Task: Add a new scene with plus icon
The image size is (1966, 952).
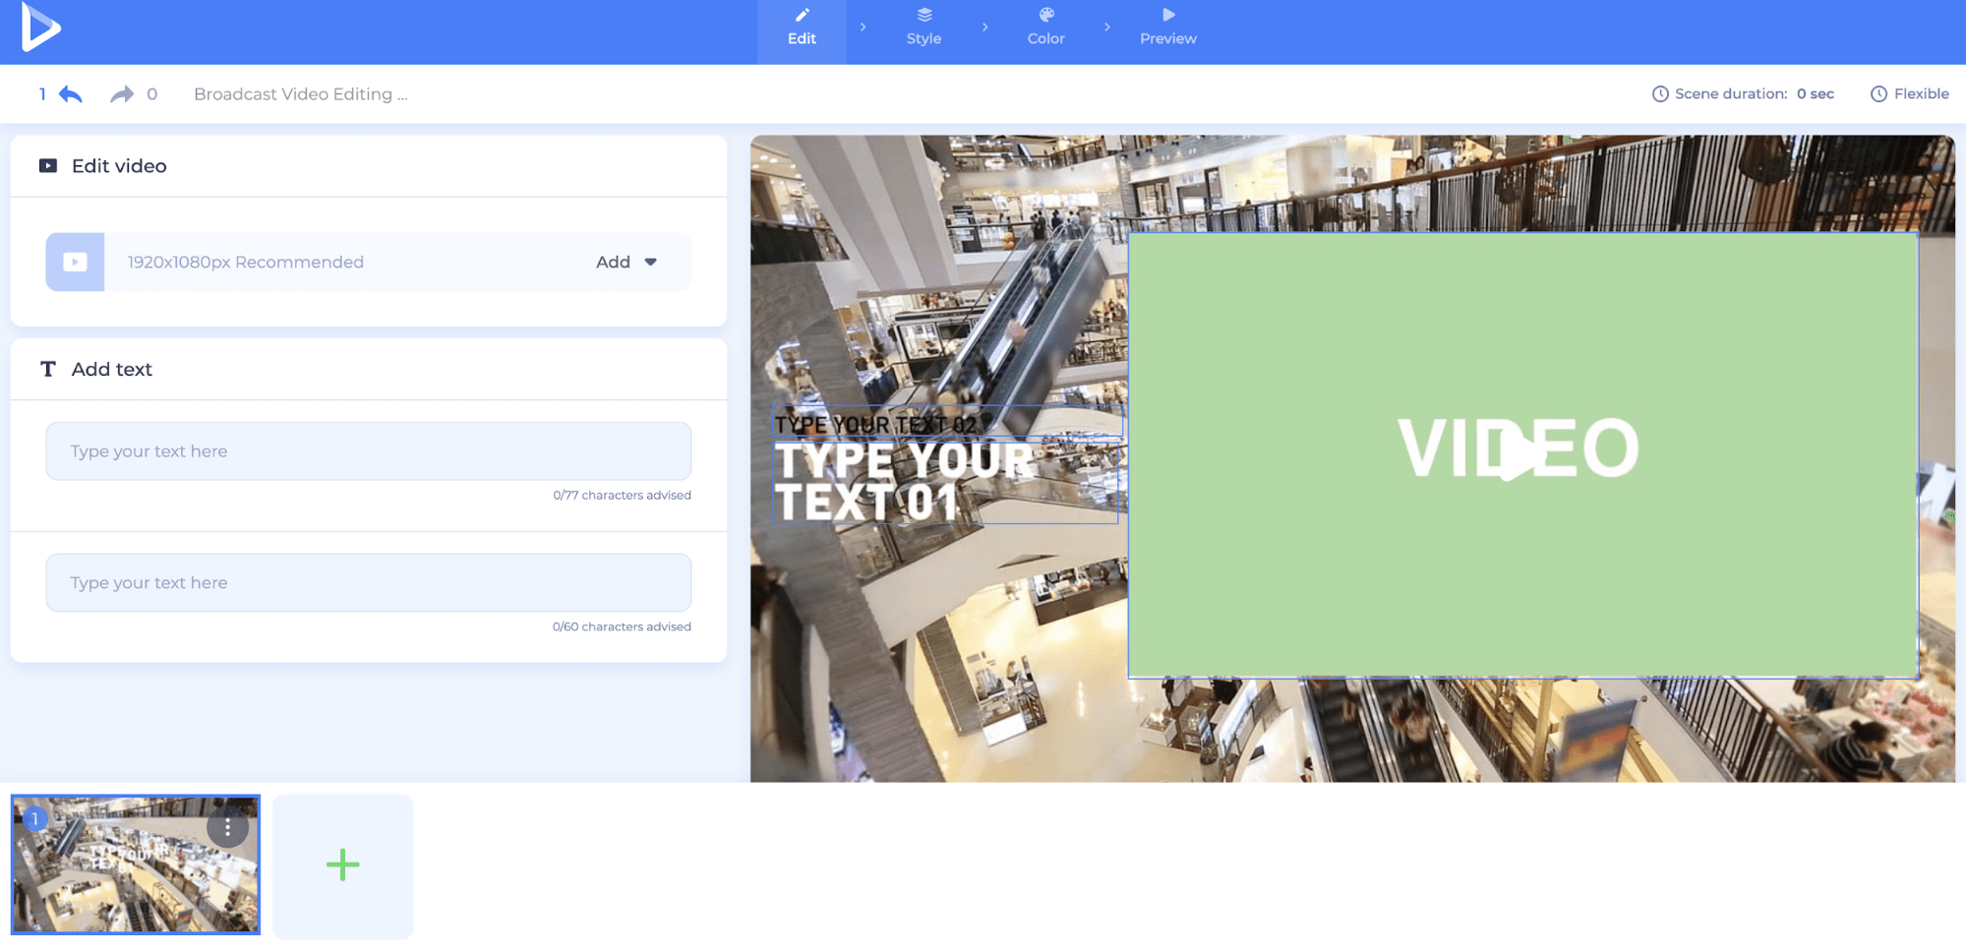Action: (342, 865)
